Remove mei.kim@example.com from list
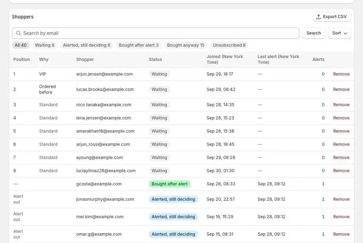 tap(341, 217)
